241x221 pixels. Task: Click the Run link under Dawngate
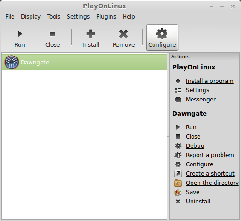click(191, 127)
